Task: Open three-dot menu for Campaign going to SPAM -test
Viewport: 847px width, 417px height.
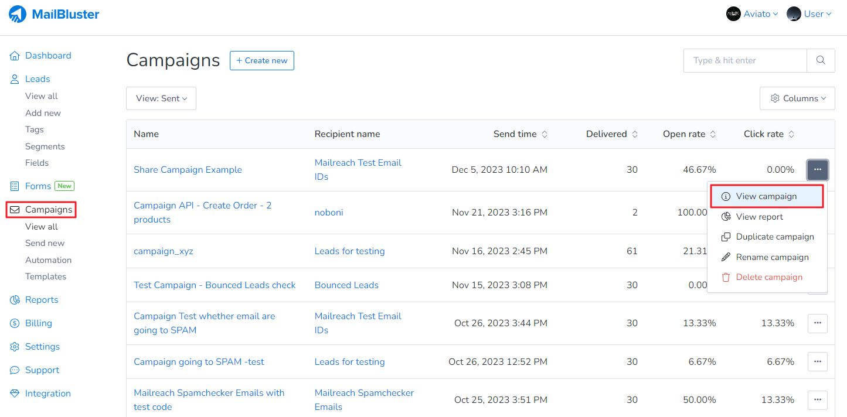Action: (x=817, y=362)
